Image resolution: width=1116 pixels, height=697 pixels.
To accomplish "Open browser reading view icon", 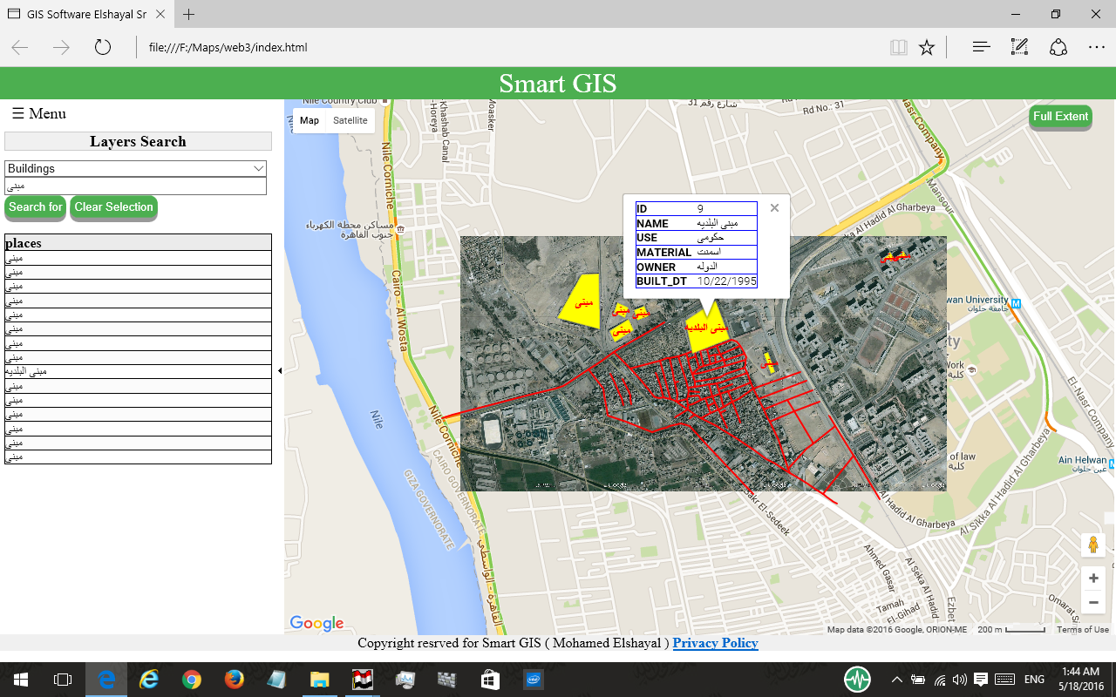I will click(898, 47).
